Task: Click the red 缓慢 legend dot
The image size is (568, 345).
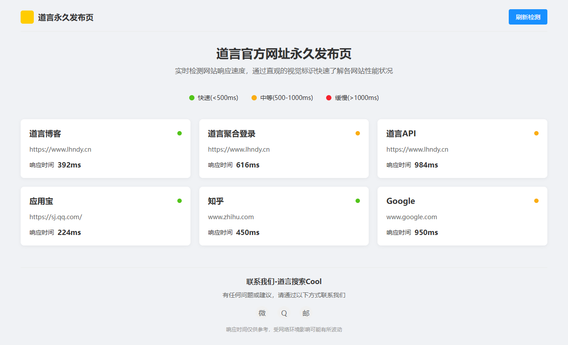Action: pyautogui.click(x=328, y=98)
